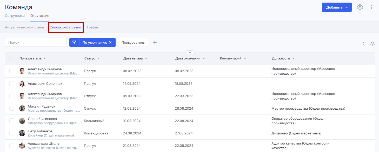This screenshot has height=152, width=379.
Task: Open the Статус column sort dropdown
Action: pos(98,58)
